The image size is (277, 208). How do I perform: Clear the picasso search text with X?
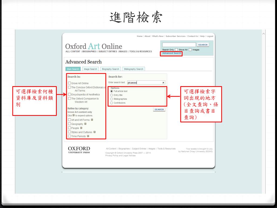(163, 83)
